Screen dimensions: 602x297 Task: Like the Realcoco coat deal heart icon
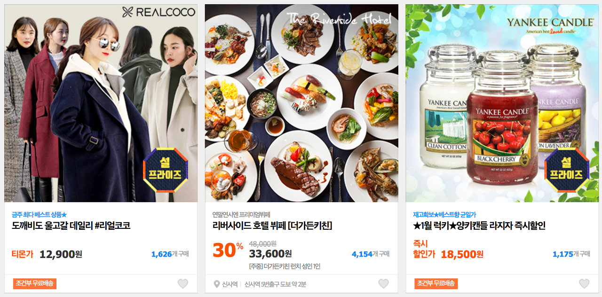183,283
